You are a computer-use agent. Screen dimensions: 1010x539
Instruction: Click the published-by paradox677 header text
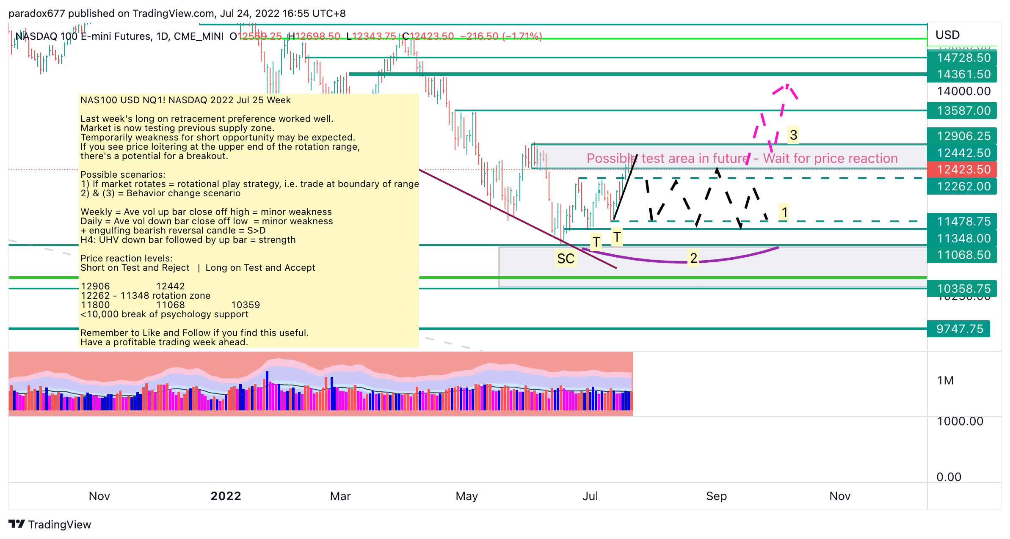point(177,14)
